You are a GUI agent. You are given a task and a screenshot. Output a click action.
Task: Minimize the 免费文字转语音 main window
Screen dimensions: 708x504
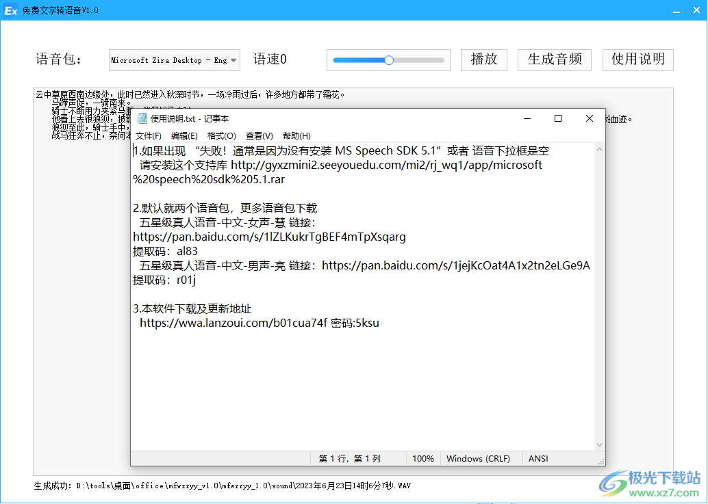[x=677, y=10]
